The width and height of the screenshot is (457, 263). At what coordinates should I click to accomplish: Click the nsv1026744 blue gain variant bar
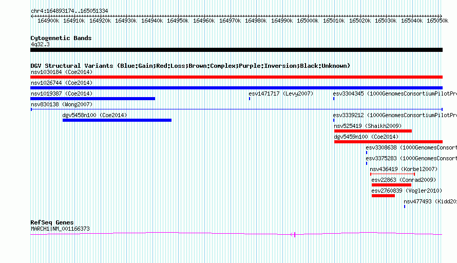click(236, 88)
